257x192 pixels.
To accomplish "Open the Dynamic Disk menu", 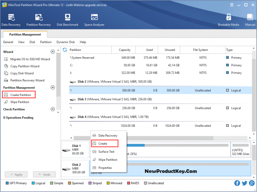I will click(65, 42).
